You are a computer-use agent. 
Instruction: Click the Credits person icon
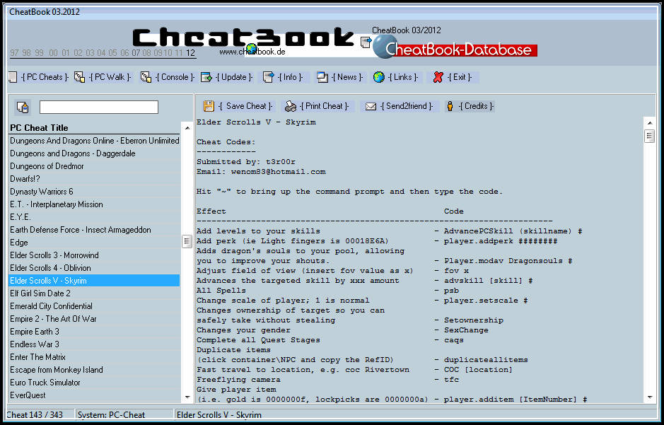450,106
